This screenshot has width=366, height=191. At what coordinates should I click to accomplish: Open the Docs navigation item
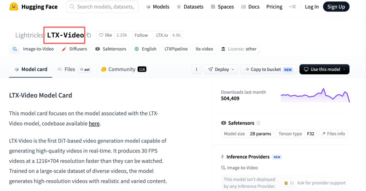(x=251, y=7)
